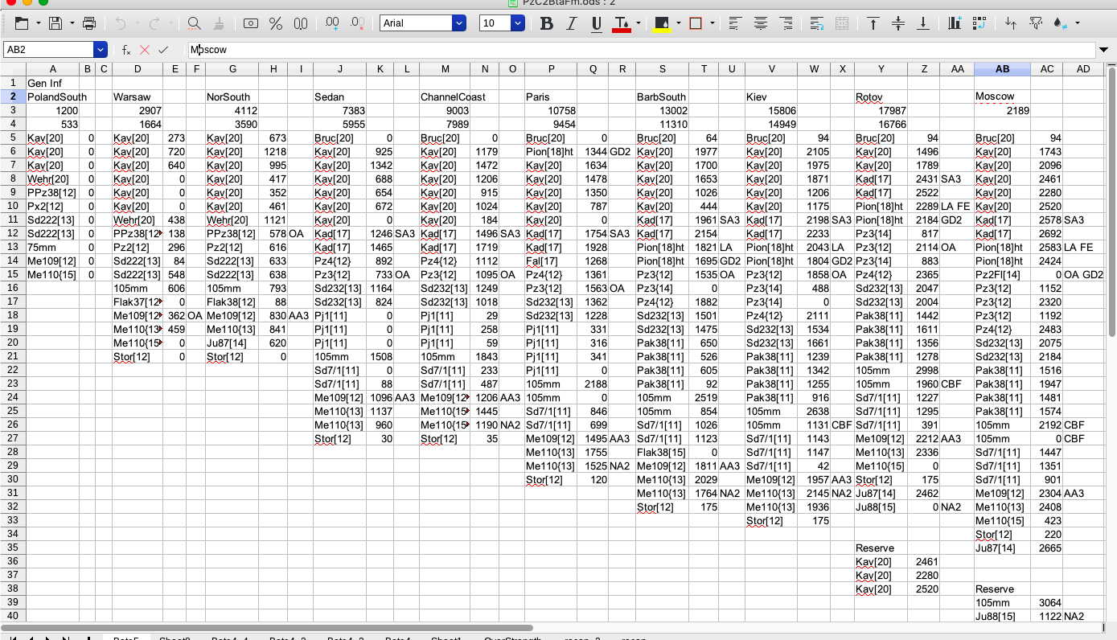Viewport: 1117px width, 640px height.
Task: Click the vertical scrollbar thumb
Action: pyautogui.click(x=1112, y=201)
